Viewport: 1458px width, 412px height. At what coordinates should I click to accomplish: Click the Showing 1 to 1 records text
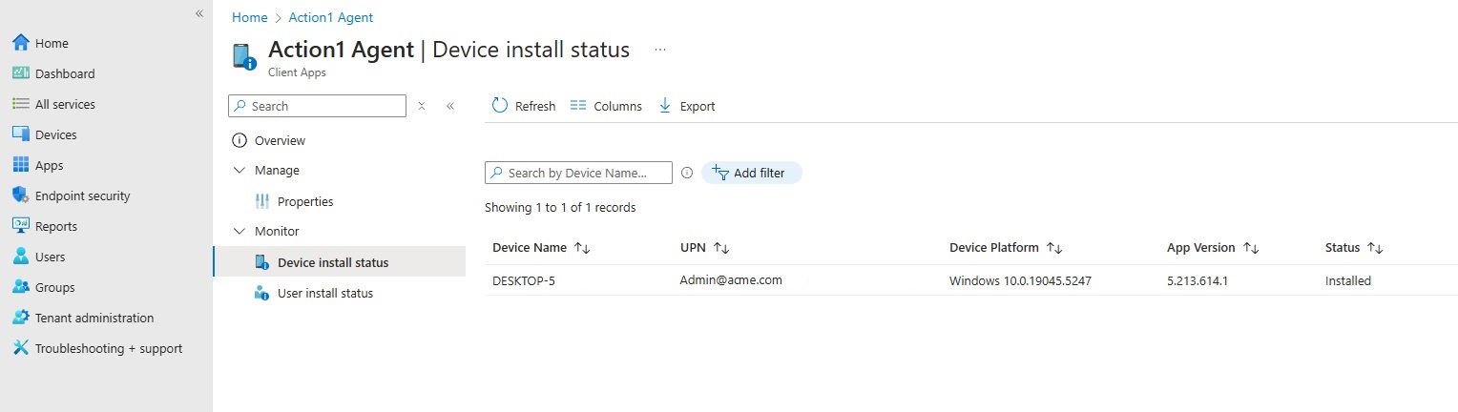560,207
